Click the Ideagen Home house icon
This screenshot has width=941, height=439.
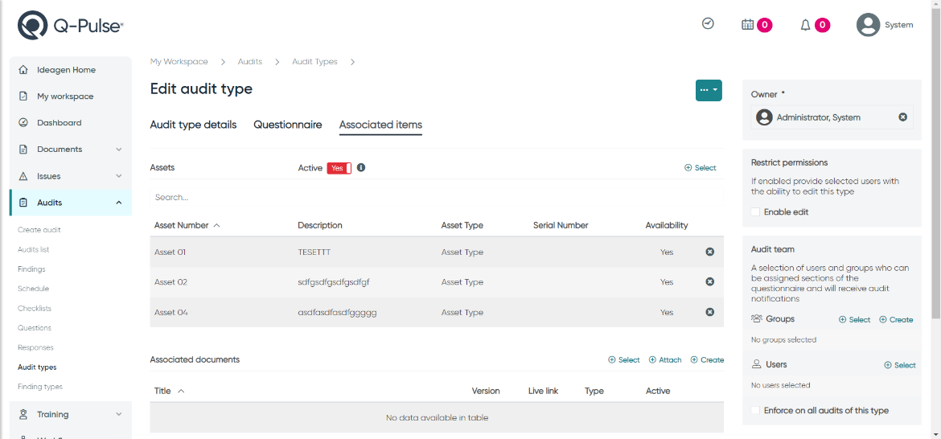23,70
